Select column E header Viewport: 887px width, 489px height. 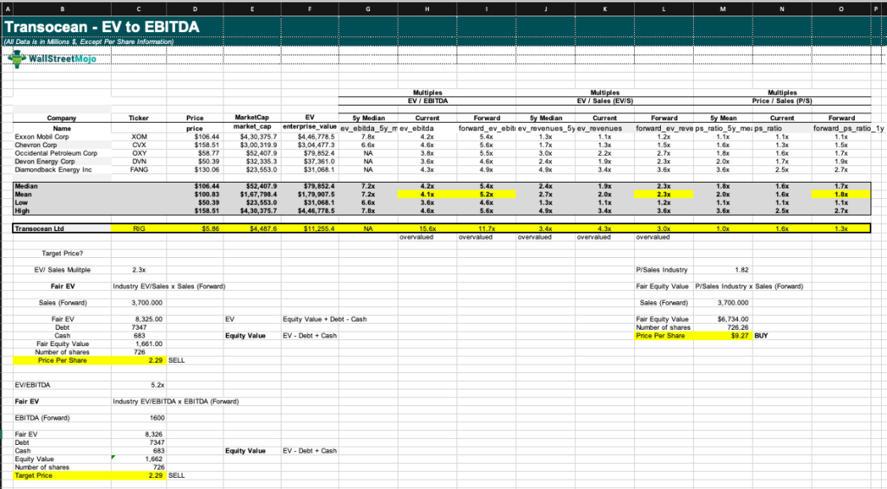point(252,9)
